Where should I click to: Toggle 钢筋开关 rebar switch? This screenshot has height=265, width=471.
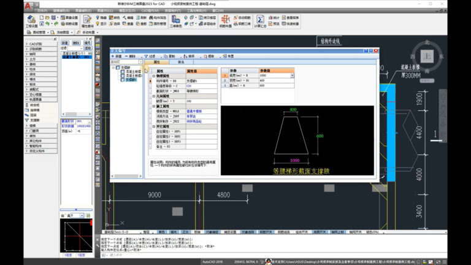pos(266,232)
